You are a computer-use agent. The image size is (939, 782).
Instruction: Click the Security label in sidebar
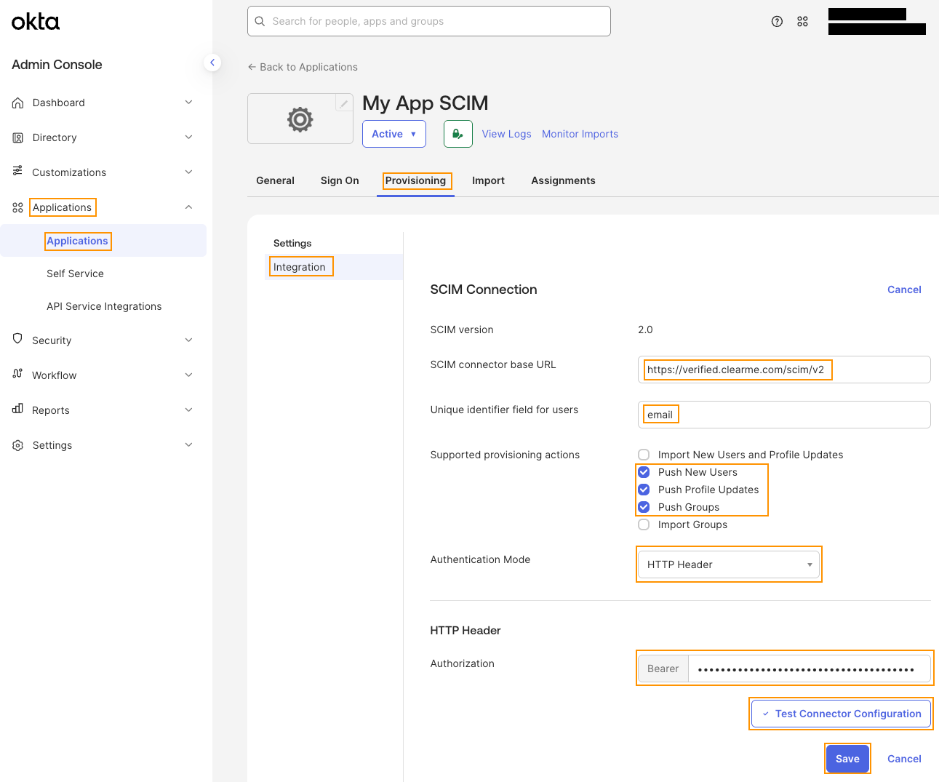pyautogui.click(x=52, y=340)
